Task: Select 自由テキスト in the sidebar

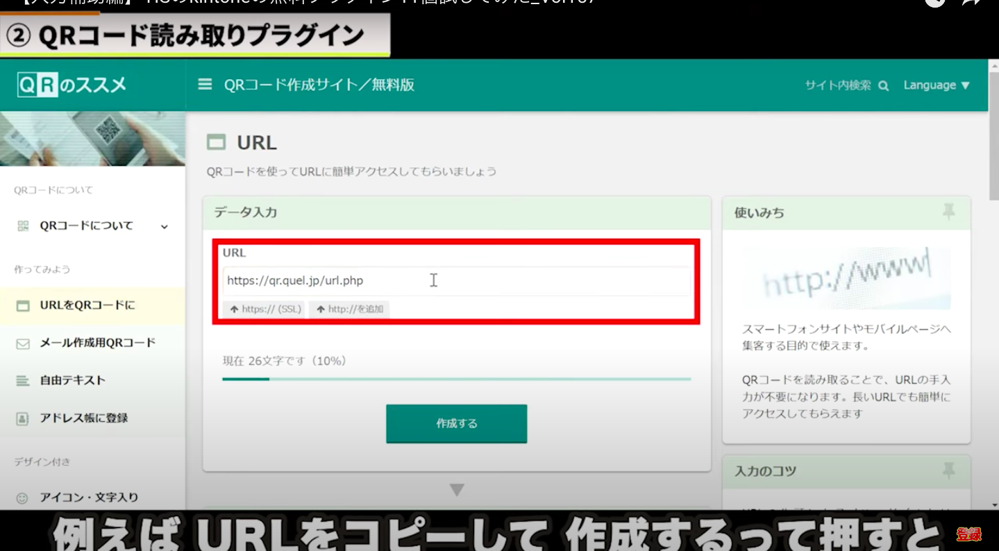Action: point(72,380)
